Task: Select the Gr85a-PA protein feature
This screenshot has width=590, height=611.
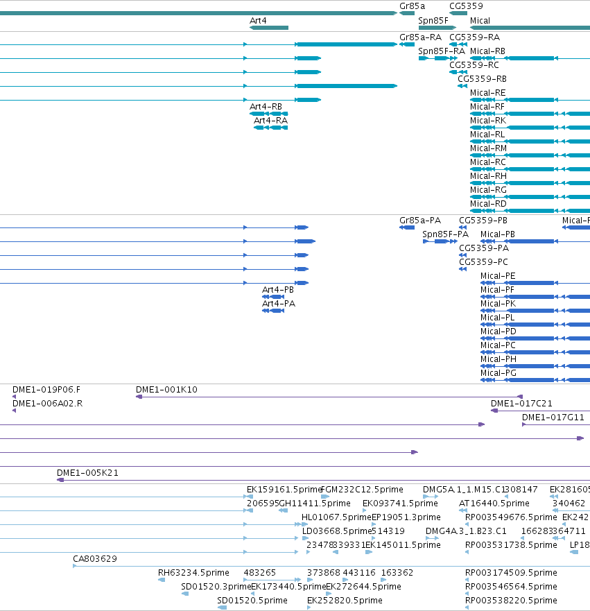Action: coord(407,227)
